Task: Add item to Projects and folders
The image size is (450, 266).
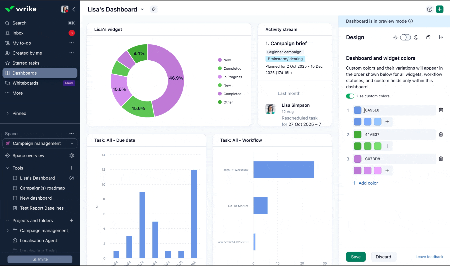Action: (71, 220)
